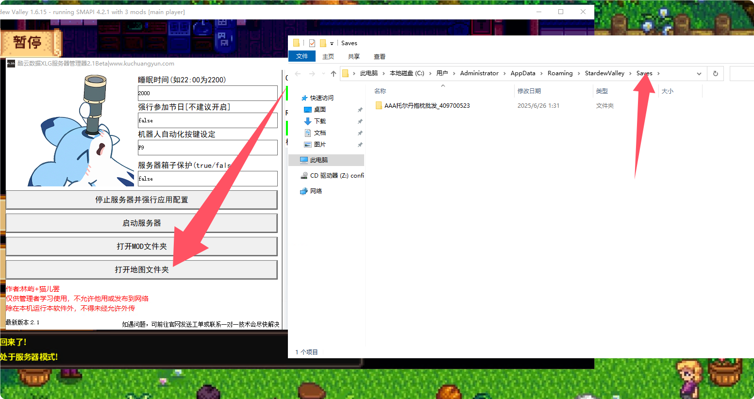Open the address bar history dropdown
754x399 pixels.
699,74
